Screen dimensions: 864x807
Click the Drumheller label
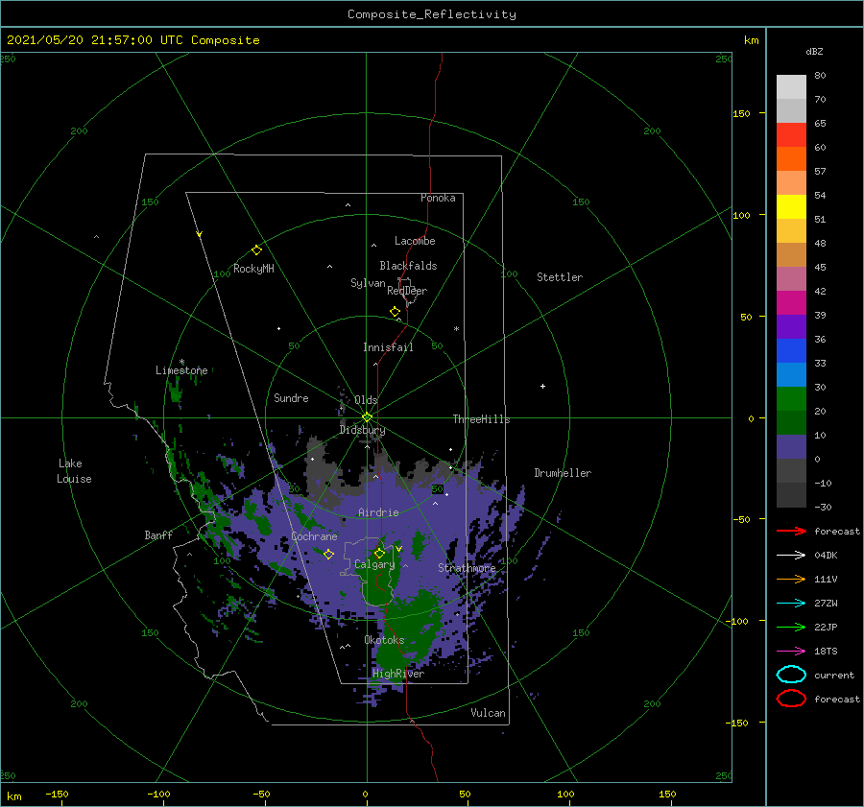563,473
